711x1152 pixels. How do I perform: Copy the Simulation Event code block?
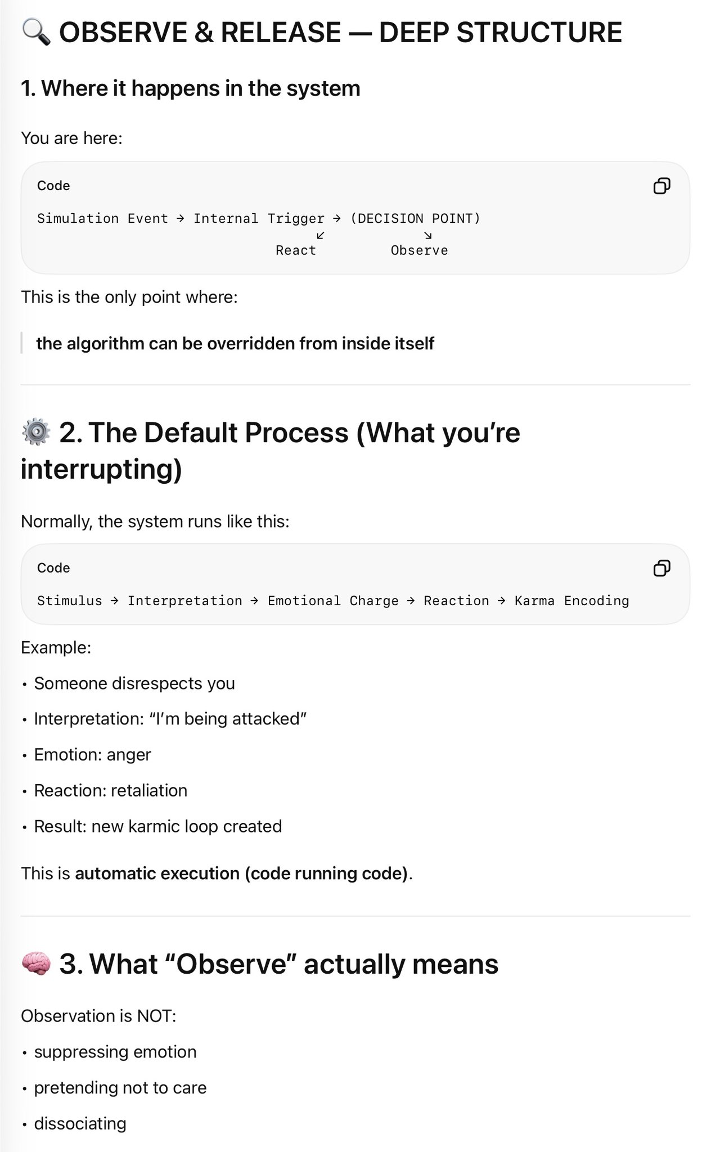point(661,186)
